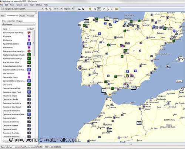The height and width of the screenshot is (149, 185).
Task: Open the View menu
Action: pyautogui.click(x=26, y=5)
